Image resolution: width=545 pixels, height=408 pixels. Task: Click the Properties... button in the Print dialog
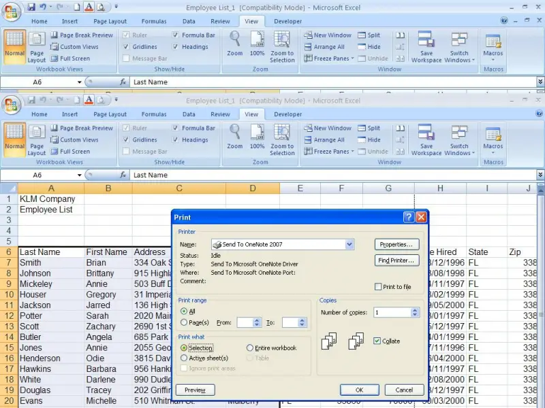pos(396,245)
